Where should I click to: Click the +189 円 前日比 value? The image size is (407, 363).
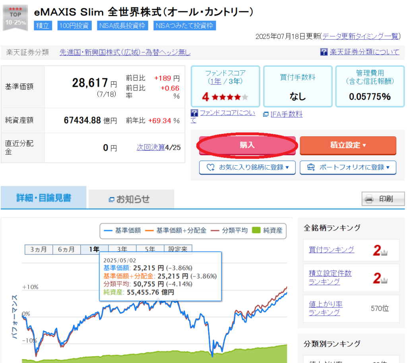[x=167, y=78]
